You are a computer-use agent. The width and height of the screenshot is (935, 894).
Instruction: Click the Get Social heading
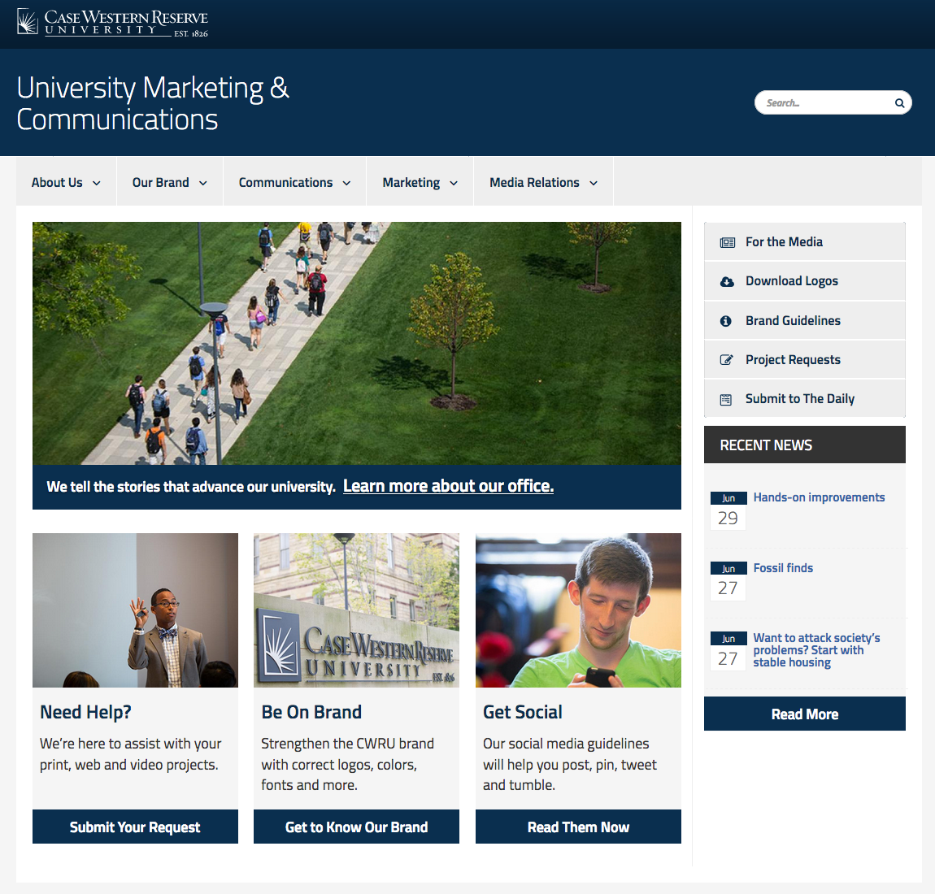(x=522, y=712)
